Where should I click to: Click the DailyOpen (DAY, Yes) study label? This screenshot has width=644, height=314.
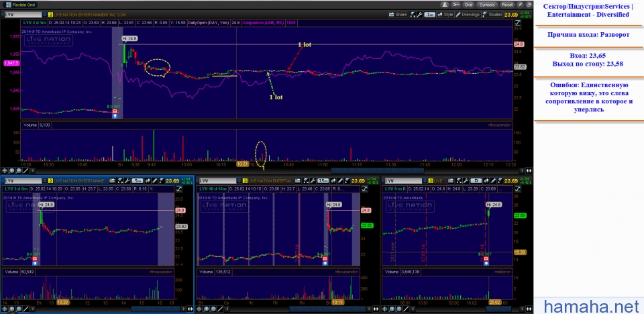[208, 22]
